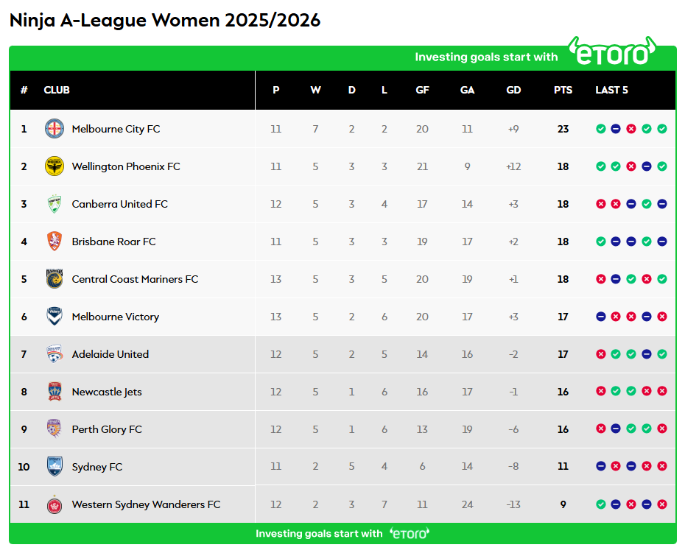Click the Melbourne City FC club crest

[55, 129]
